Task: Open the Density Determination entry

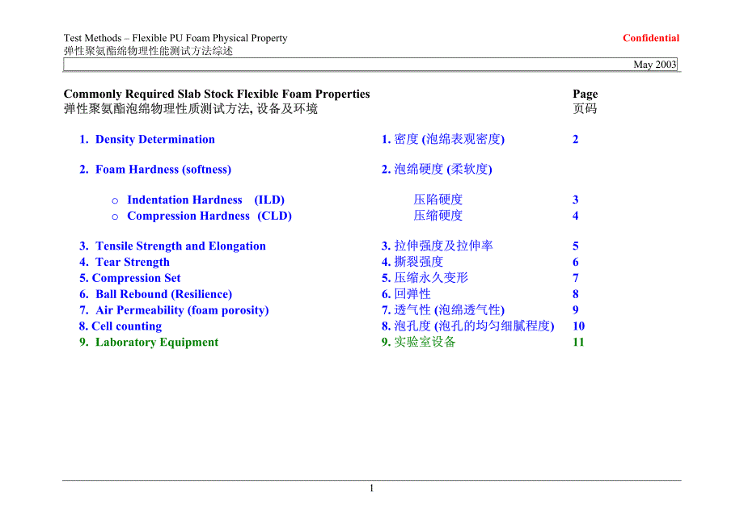Action: tap(154, 140)
